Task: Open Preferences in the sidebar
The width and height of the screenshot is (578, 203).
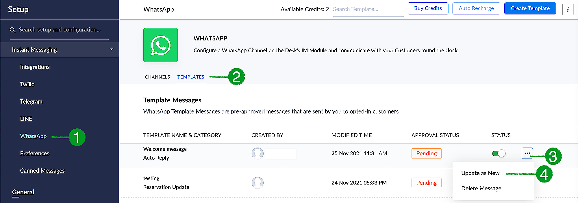Action: click(x=35, y=153)
